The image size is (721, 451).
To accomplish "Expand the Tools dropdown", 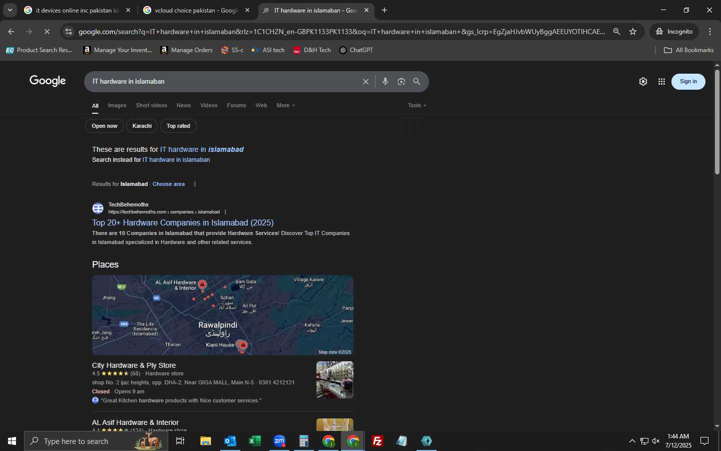I will tap(417, 105).
